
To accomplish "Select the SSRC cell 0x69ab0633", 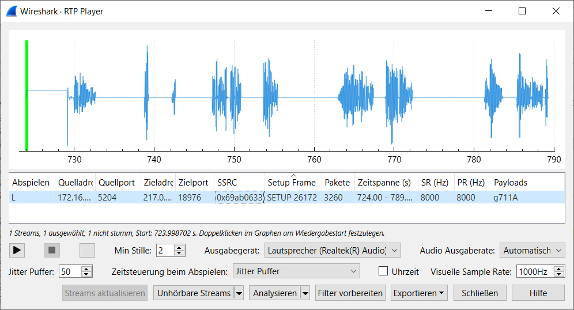I will pyautogui.click(x=239, y=198).
